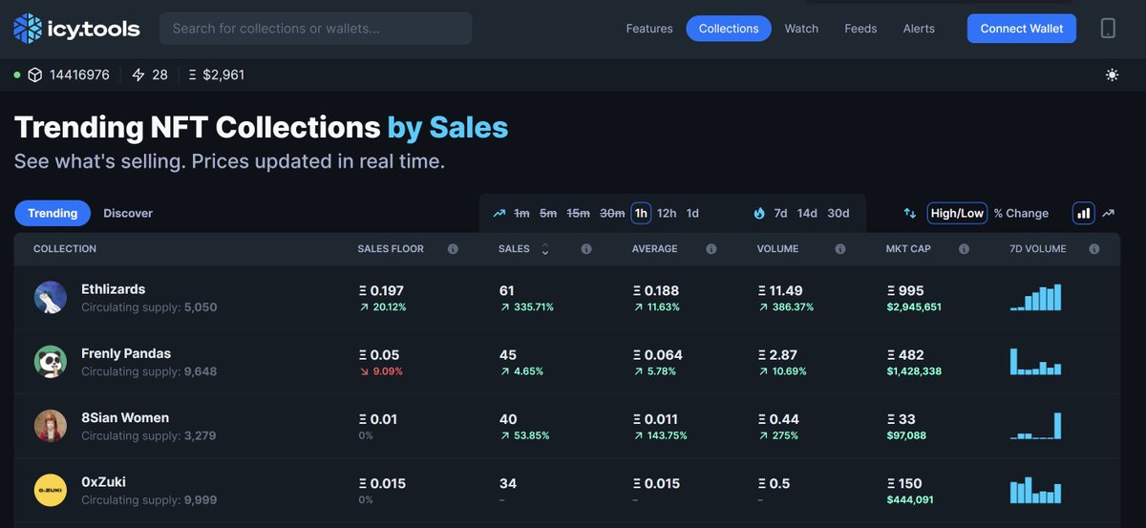
Task: Click the 7D Volume info icon
Action: [x=1094, y=249]
